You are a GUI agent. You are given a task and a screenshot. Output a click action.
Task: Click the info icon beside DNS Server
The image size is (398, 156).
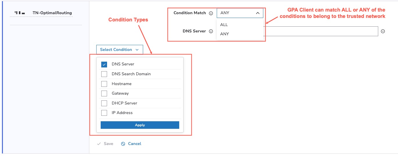pyautogui.click(x=211, y=31)
